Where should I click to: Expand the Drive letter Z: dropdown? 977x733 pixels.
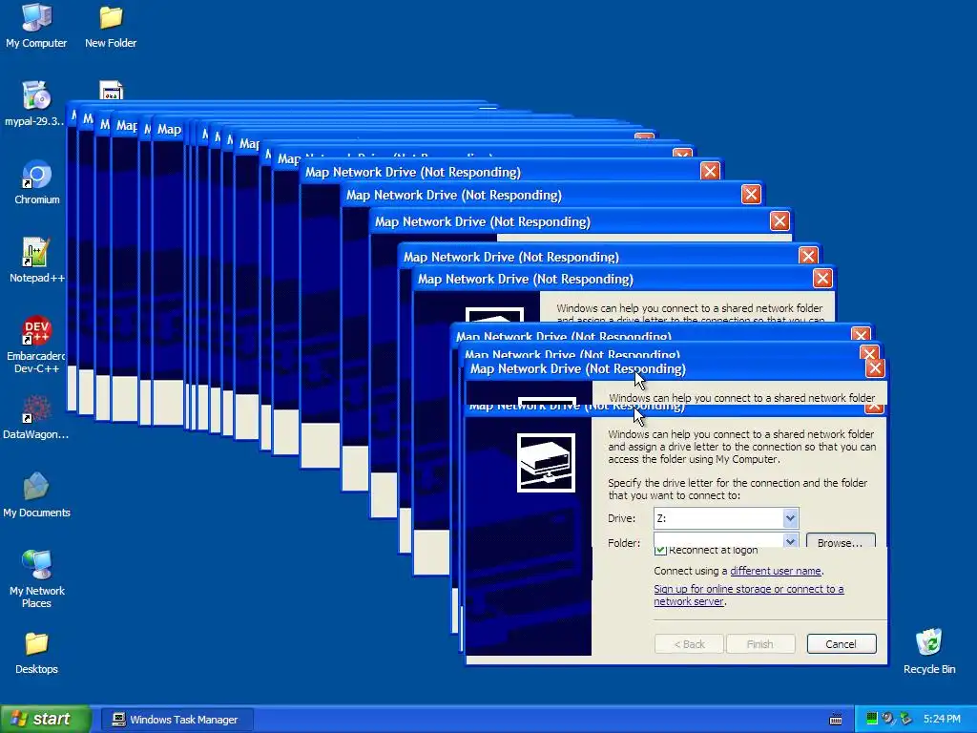coord(790,518)
